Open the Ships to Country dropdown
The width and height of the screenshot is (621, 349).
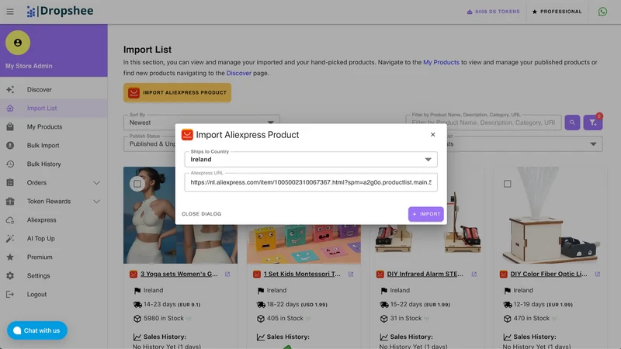click(x=311, y=160)
